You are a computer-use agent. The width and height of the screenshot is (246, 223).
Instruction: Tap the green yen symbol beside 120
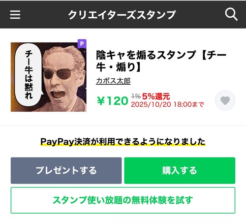pos(101,101)
